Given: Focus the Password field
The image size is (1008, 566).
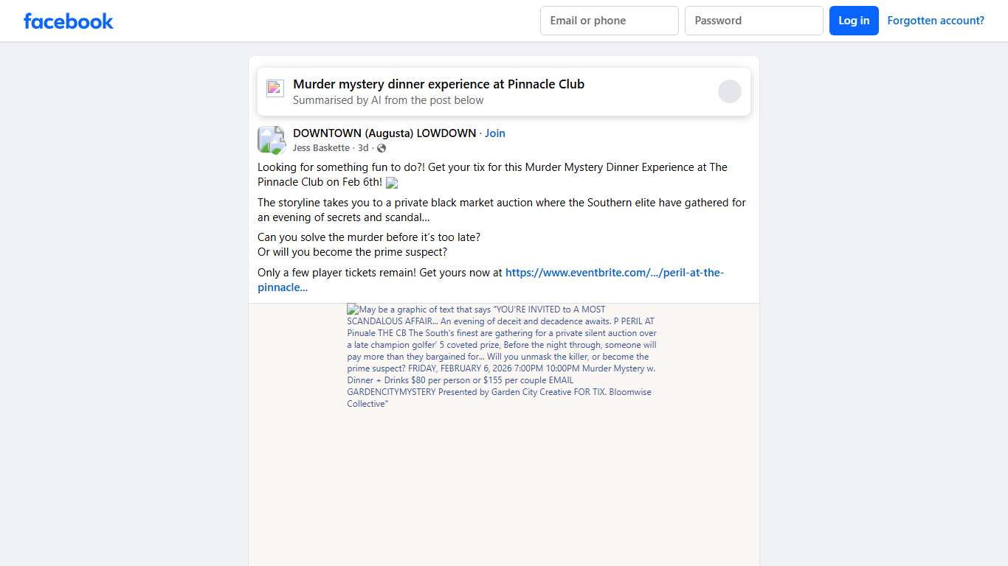Looking at the screenshot, I should click(x=754, y=21).
